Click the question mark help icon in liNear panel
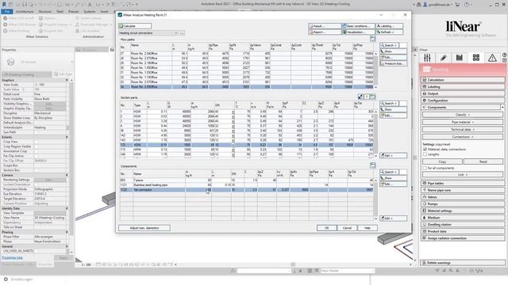This screenshot has height=285, width=508. click(505, 55)
